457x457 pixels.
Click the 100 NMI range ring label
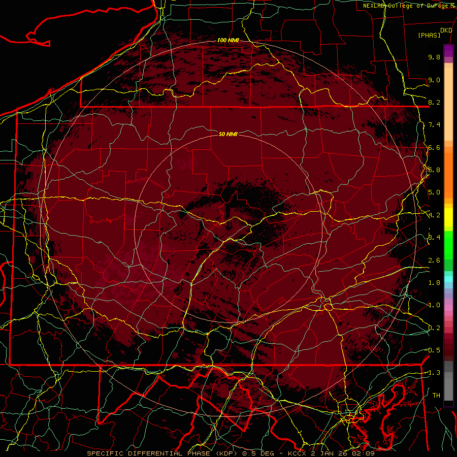(x=228, y=40)
